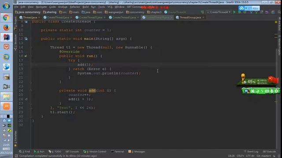Click the undo arrow toolbar icon
Viewport: 282px width, 158px height.
(x=267, y=12)
